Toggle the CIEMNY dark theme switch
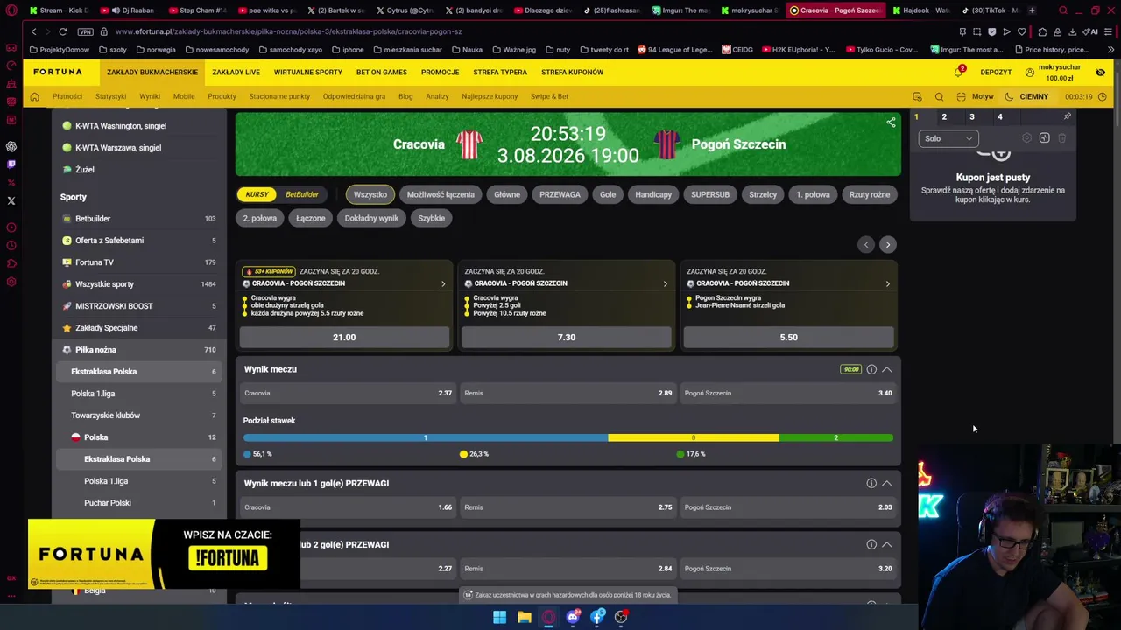The image size is (1121, 630). point(1027,96)
